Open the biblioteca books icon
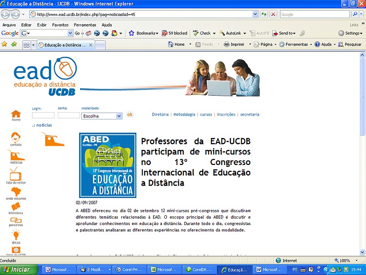The width and height of the screenshot is (366, 275). [x=16, y=207]
